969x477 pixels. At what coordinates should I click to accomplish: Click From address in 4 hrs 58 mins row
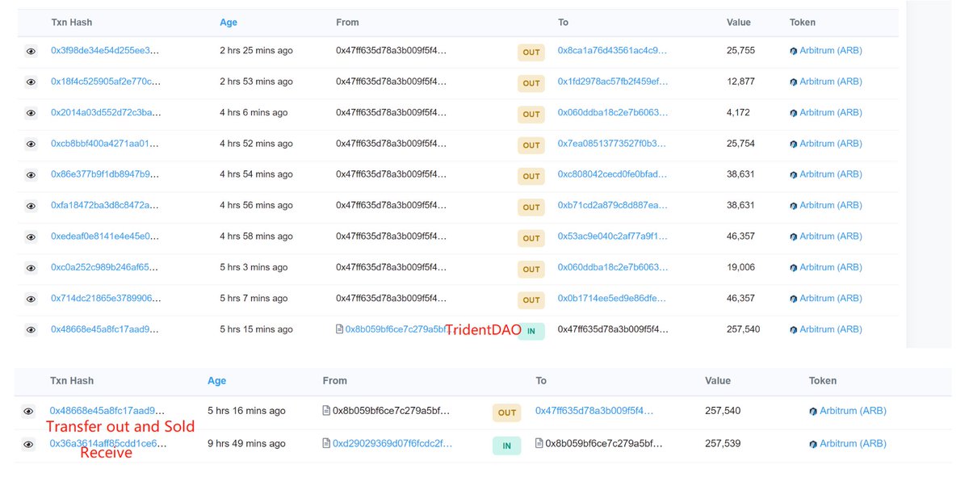pyautogui.click(x=392, y=236)
